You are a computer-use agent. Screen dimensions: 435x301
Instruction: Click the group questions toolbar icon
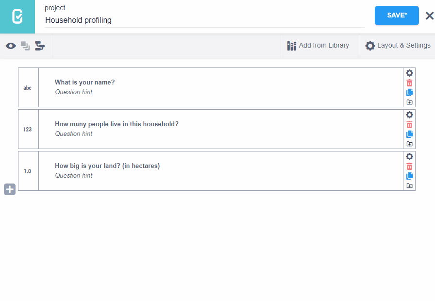pos(39,46)
